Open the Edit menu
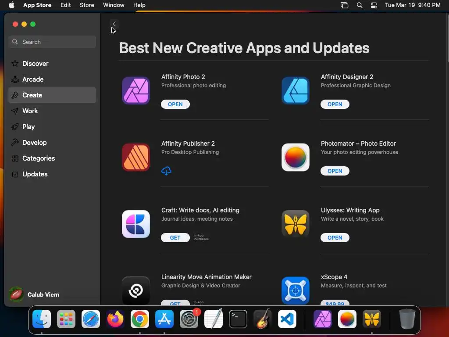449x337 pixels. coord(66,5)
